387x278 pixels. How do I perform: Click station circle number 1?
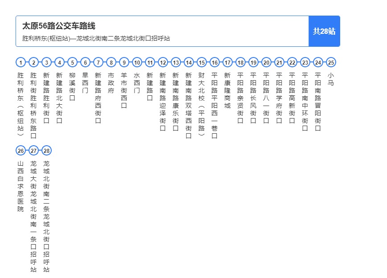coord(21,62)
